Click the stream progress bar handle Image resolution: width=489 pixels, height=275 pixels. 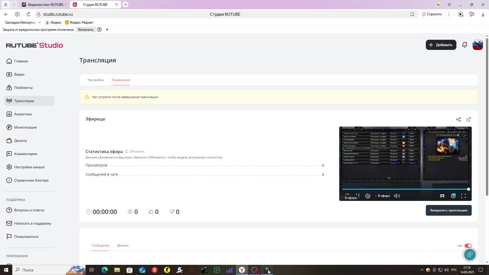pyautogui.click(x=468, y=189)
